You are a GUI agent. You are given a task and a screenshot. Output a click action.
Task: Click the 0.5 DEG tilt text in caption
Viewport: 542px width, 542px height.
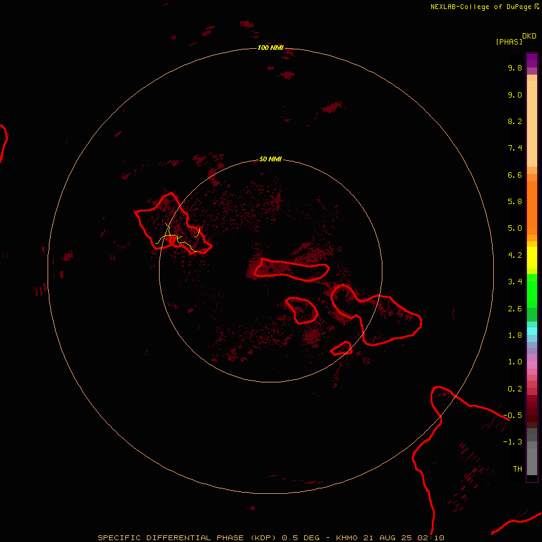pos(302,538)
